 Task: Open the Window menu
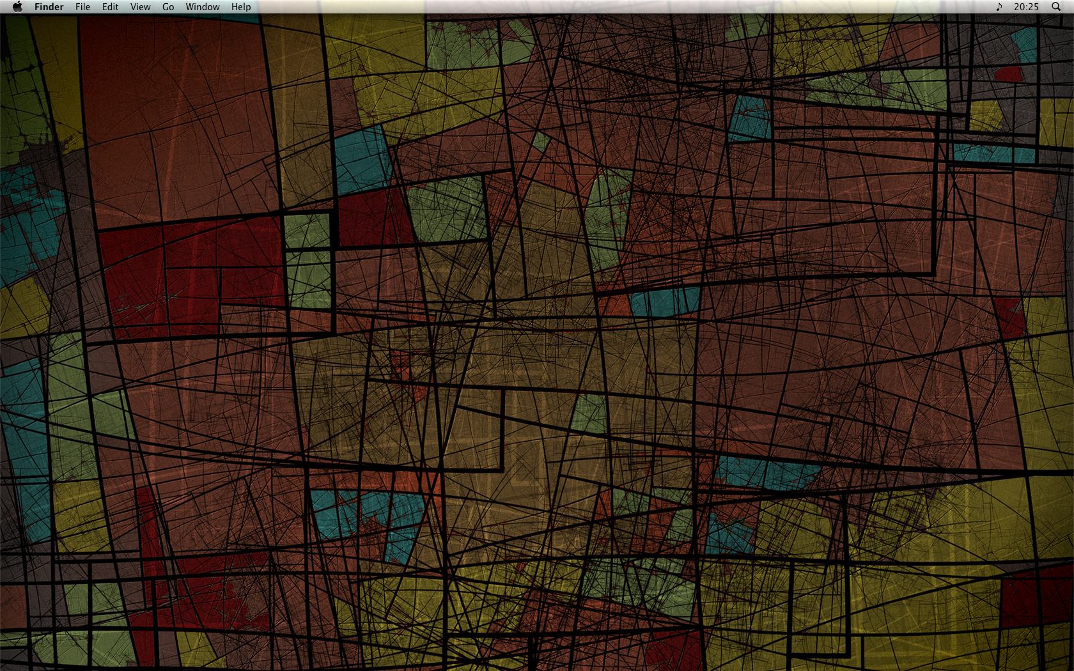pyautogui.click(x=203, y=6)
